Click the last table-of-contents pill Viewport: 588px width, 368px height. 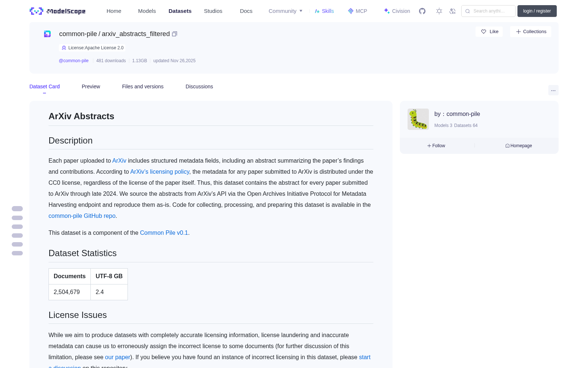[x=17, y=253]
